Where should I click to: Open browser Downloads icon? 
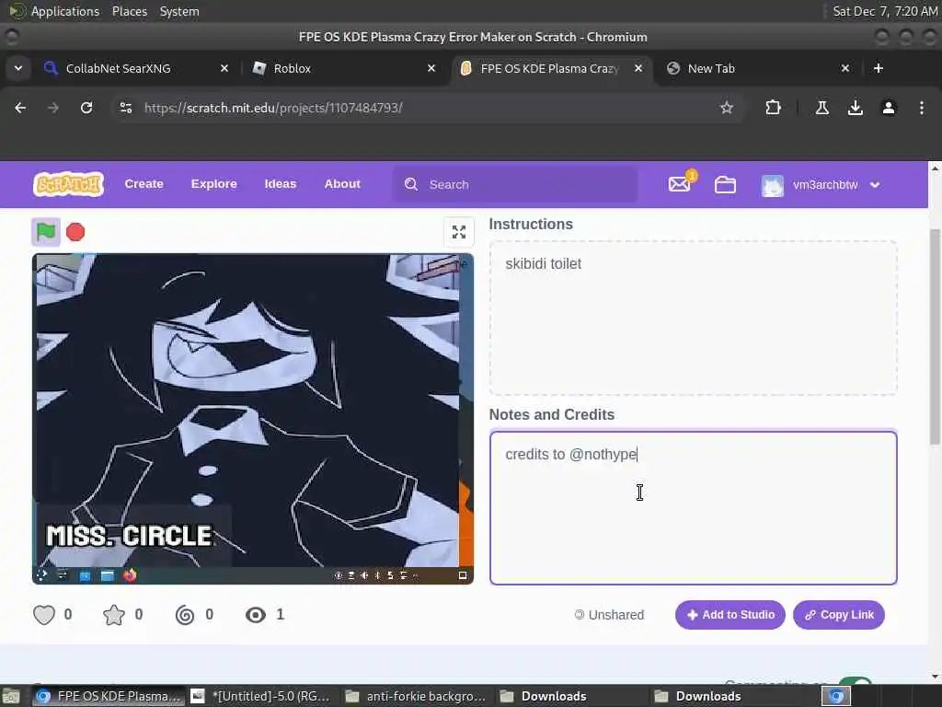coord(856,109)
